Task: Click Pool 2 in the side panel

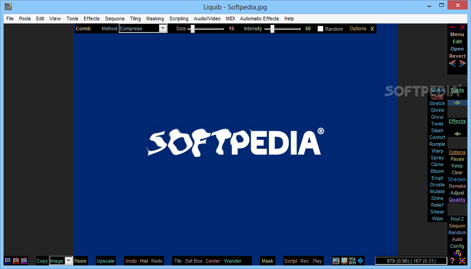Action: click(x=457, y=219)
